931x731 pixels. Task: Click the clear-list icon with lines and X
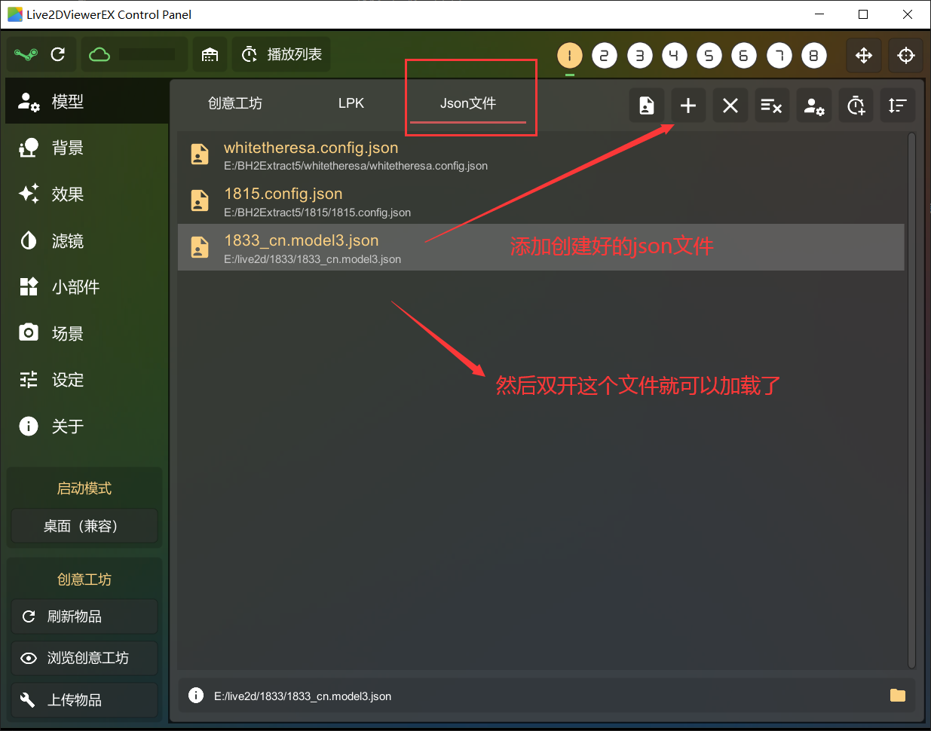pos(772,106)
